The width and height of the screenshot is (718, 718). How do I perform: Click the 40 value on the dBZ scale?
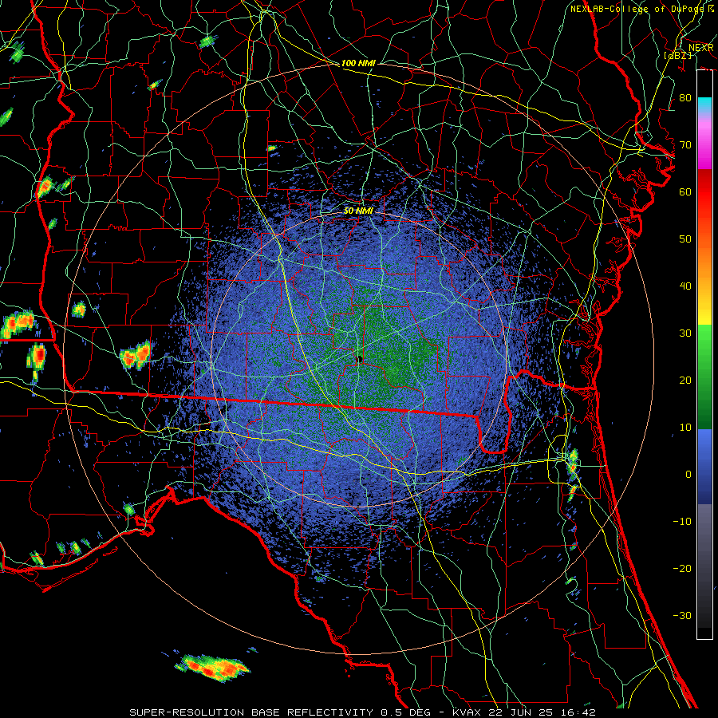[685, 286]
